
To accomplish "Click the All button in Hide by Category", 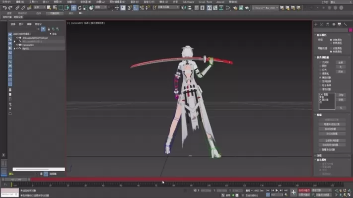I will [x=341, y=63].
